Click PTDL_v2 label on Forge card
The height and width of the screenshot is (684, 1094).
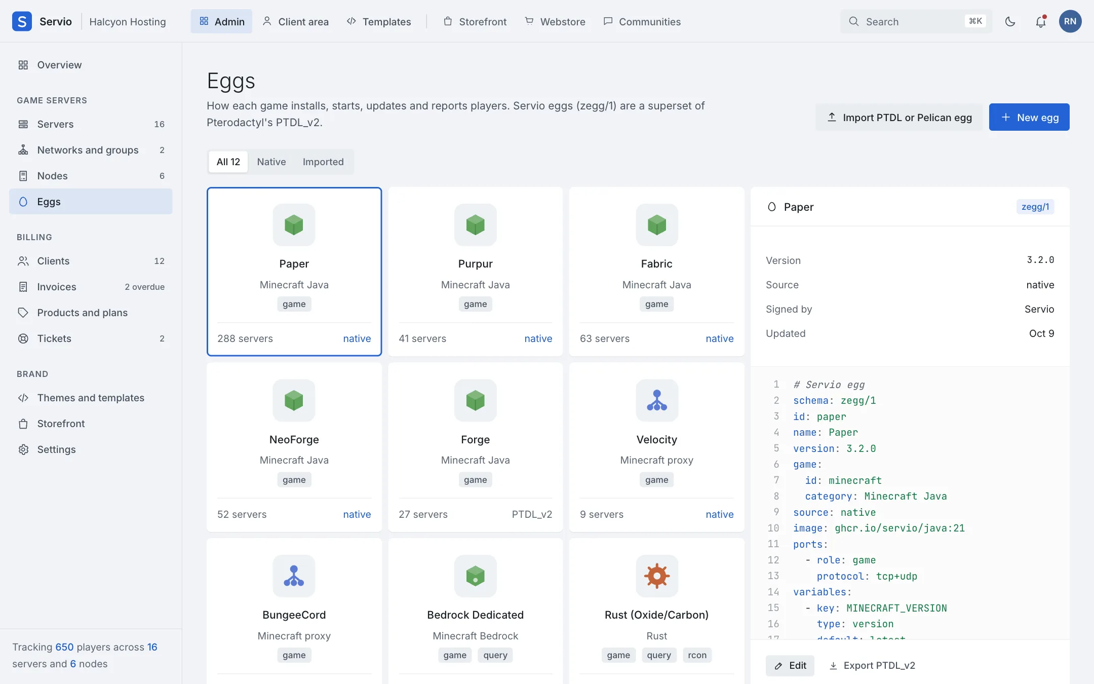click(x=532, y=514)
